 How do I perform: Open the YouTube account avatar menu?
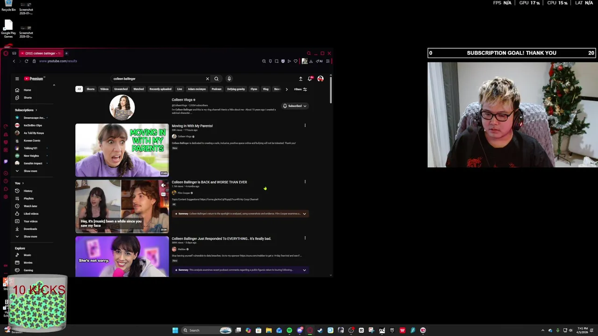pos(320,79)
